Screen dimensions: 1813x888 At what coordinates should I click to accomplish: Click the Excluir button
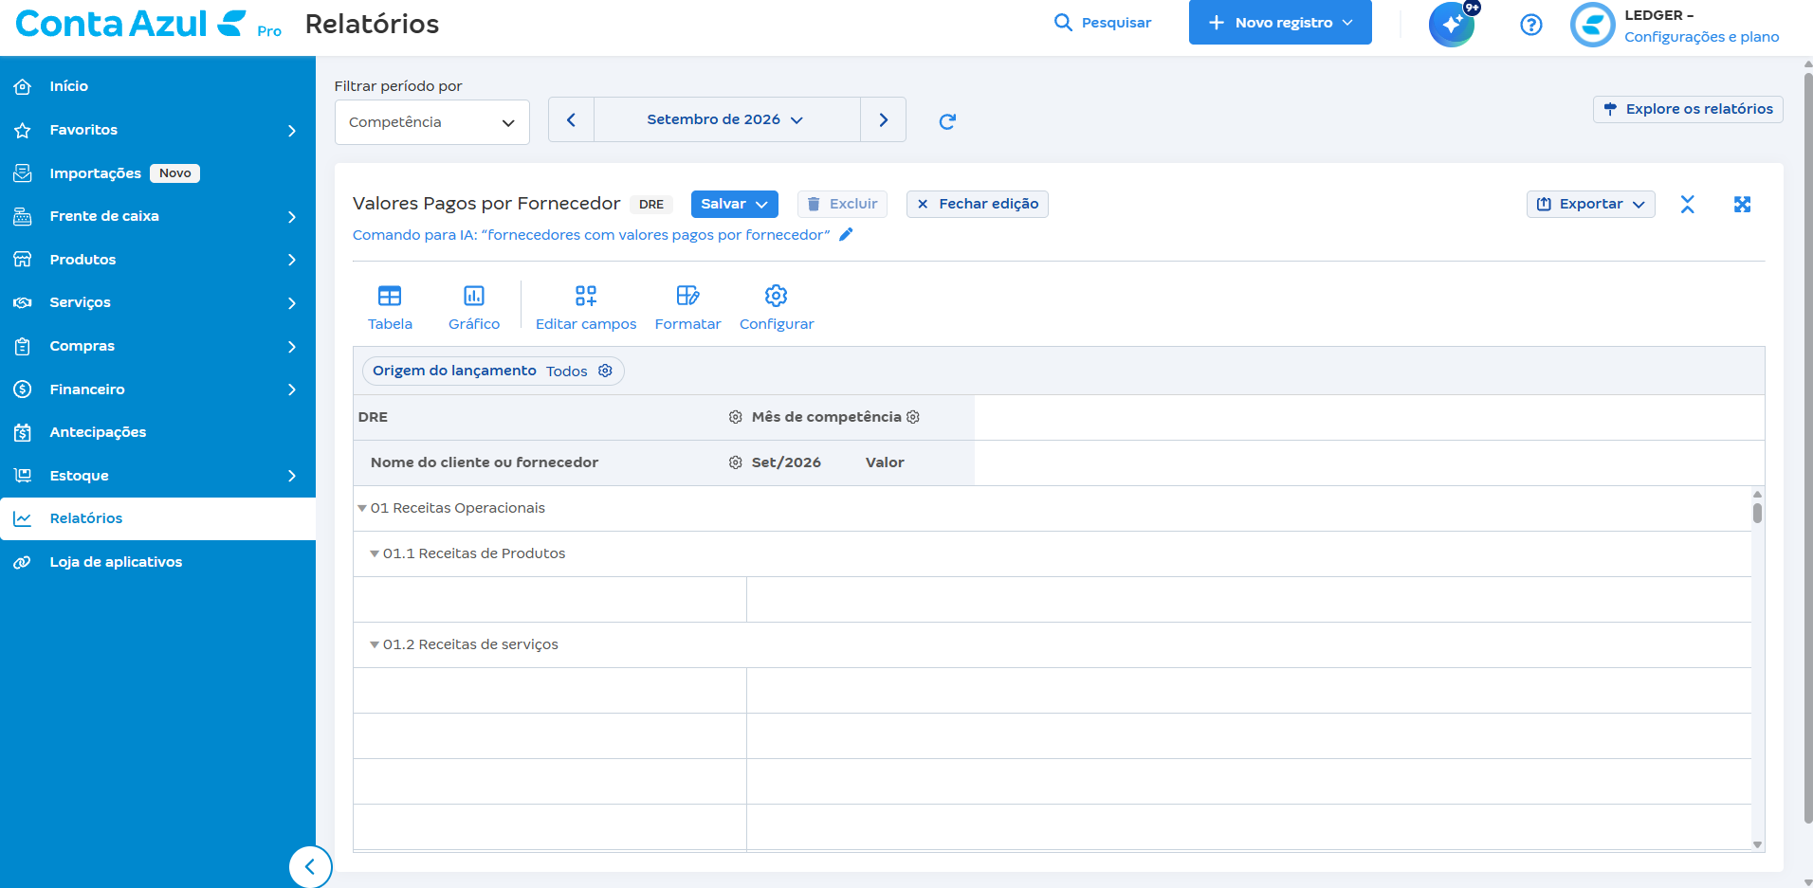pos(842,204)
